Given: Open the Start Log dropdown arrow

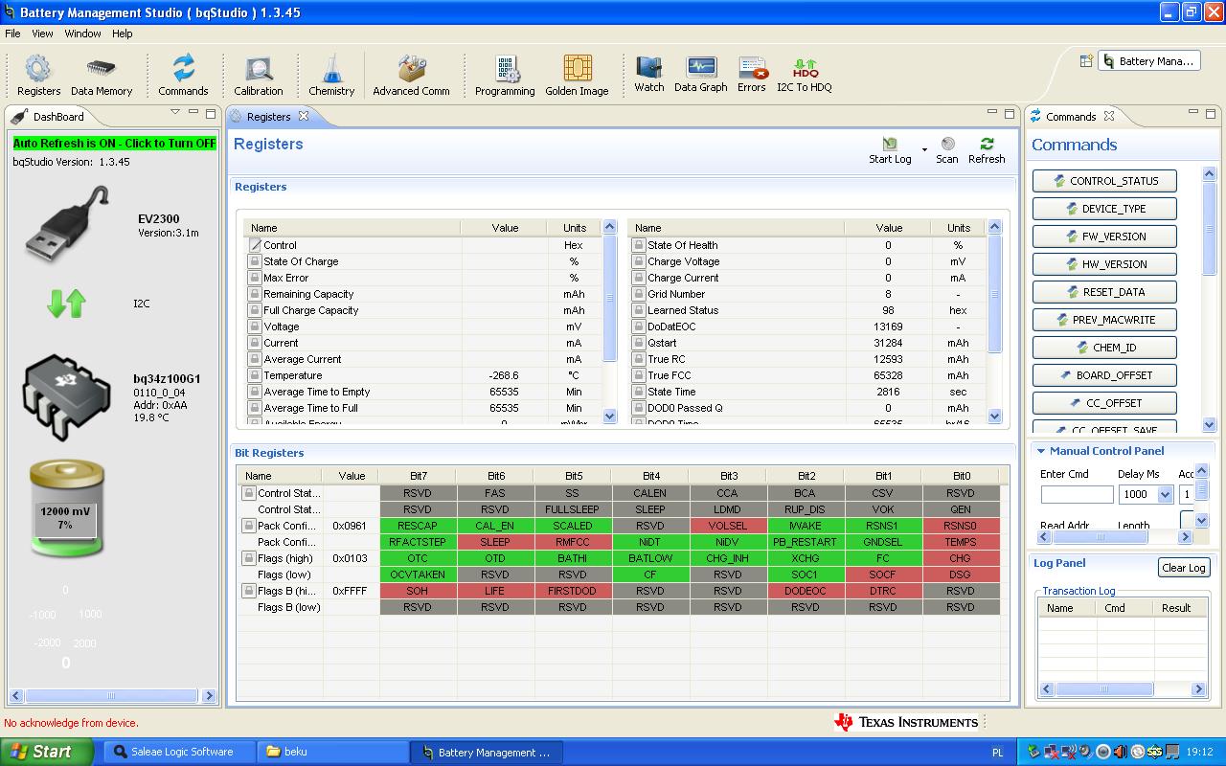Looking at the screenshot, I should click(924, 150).
